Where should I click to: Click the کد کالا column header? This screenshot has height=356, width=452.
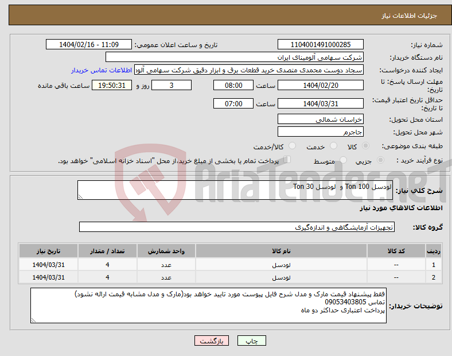396,251
